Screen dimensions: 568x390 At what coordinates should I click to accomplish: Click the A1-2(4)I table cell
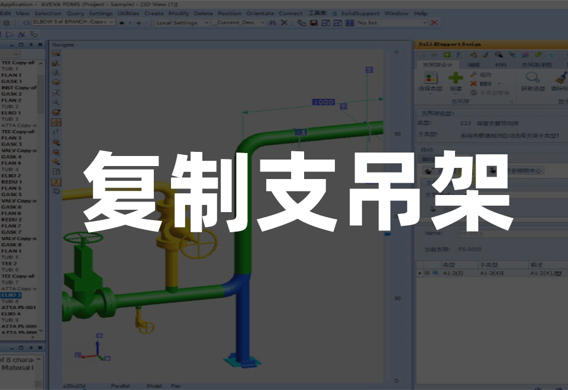click(503, 273)
